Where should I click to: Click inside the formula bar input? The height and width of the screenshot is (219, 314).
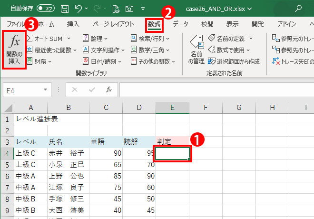pos(214,89)
